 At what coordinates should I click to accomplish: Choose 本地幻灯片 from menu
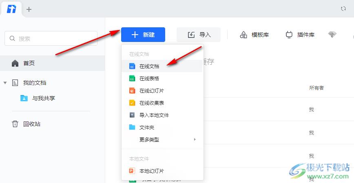click(162, 171)
